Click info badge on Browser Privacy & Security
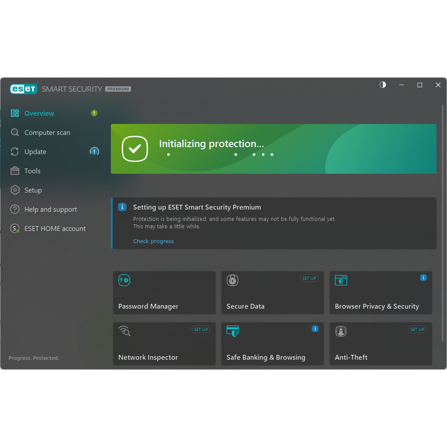Screen dimensions: 447x447 (423, 278)
